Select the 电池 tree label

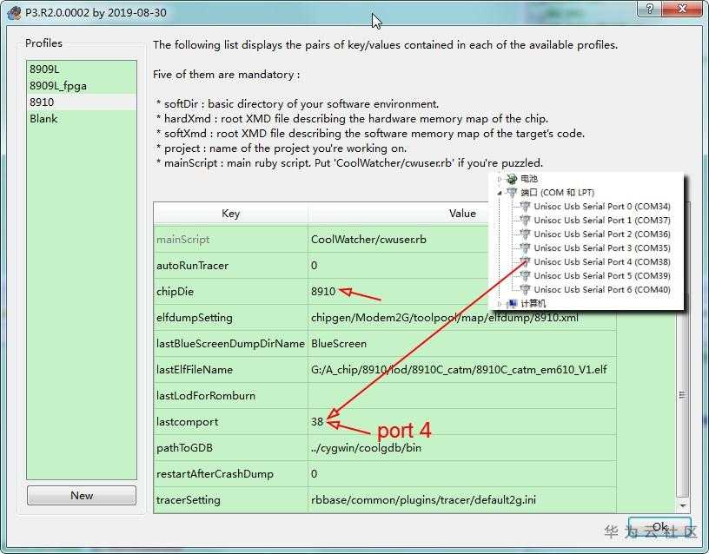tap(529, 179)
